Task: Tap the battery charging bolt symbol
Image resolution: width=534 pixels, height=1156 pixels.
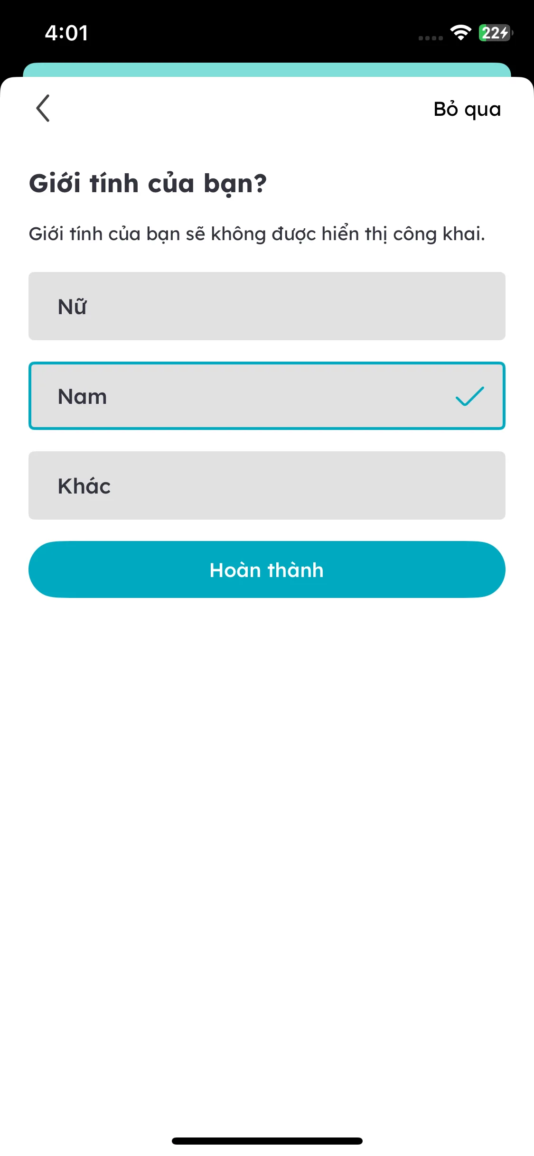Action: coord(504,33)
